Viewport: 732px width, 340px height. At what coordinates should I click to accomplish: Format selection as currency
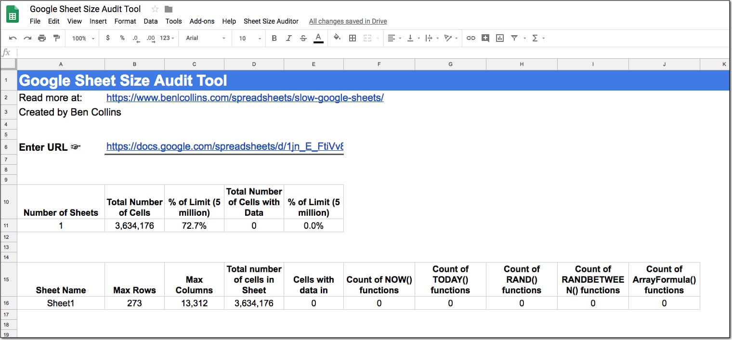107,38
